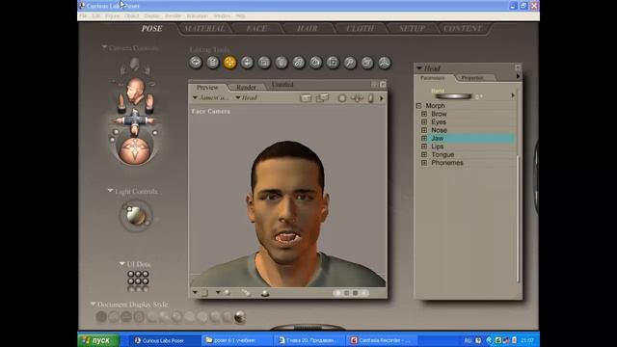Open the Animation menu
This screenshot has width=617, height=347.
197,16
